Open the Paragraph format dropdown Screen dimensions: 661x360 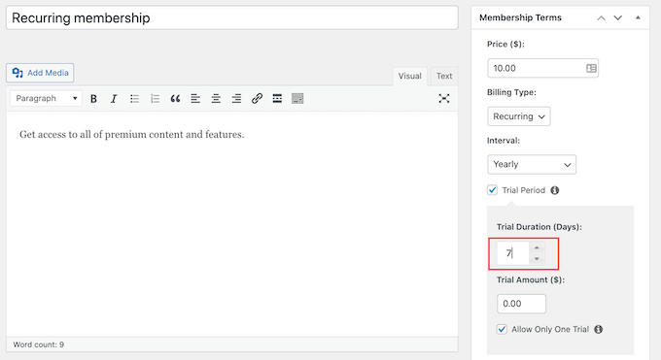[x=46, y=99]
